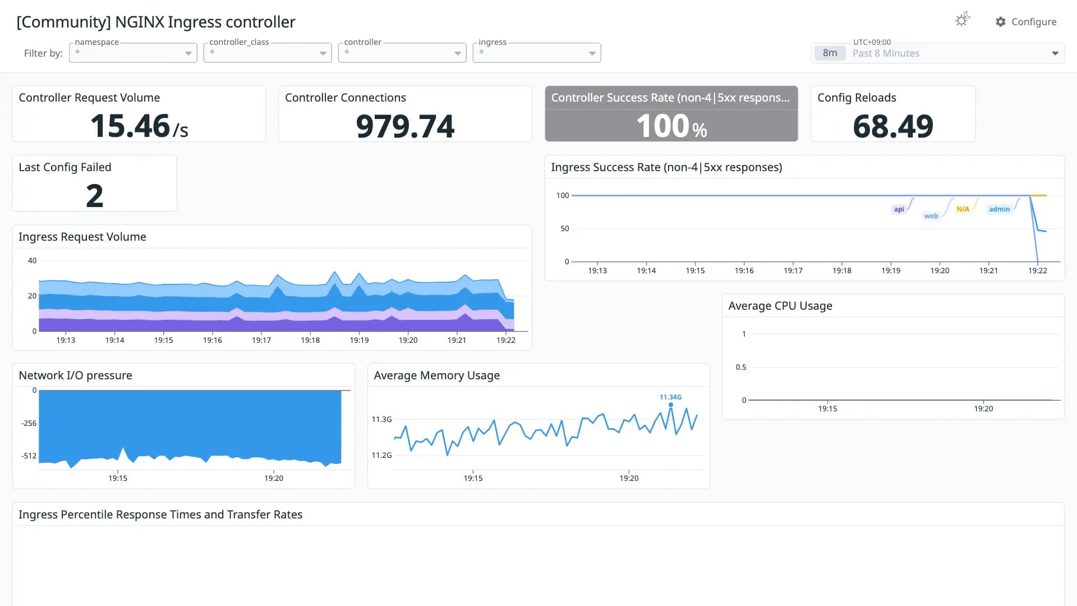The height and width of the screenshot is (606, 1077).
Task: Click the 979.74 connections value
Action: click(405, 126)
